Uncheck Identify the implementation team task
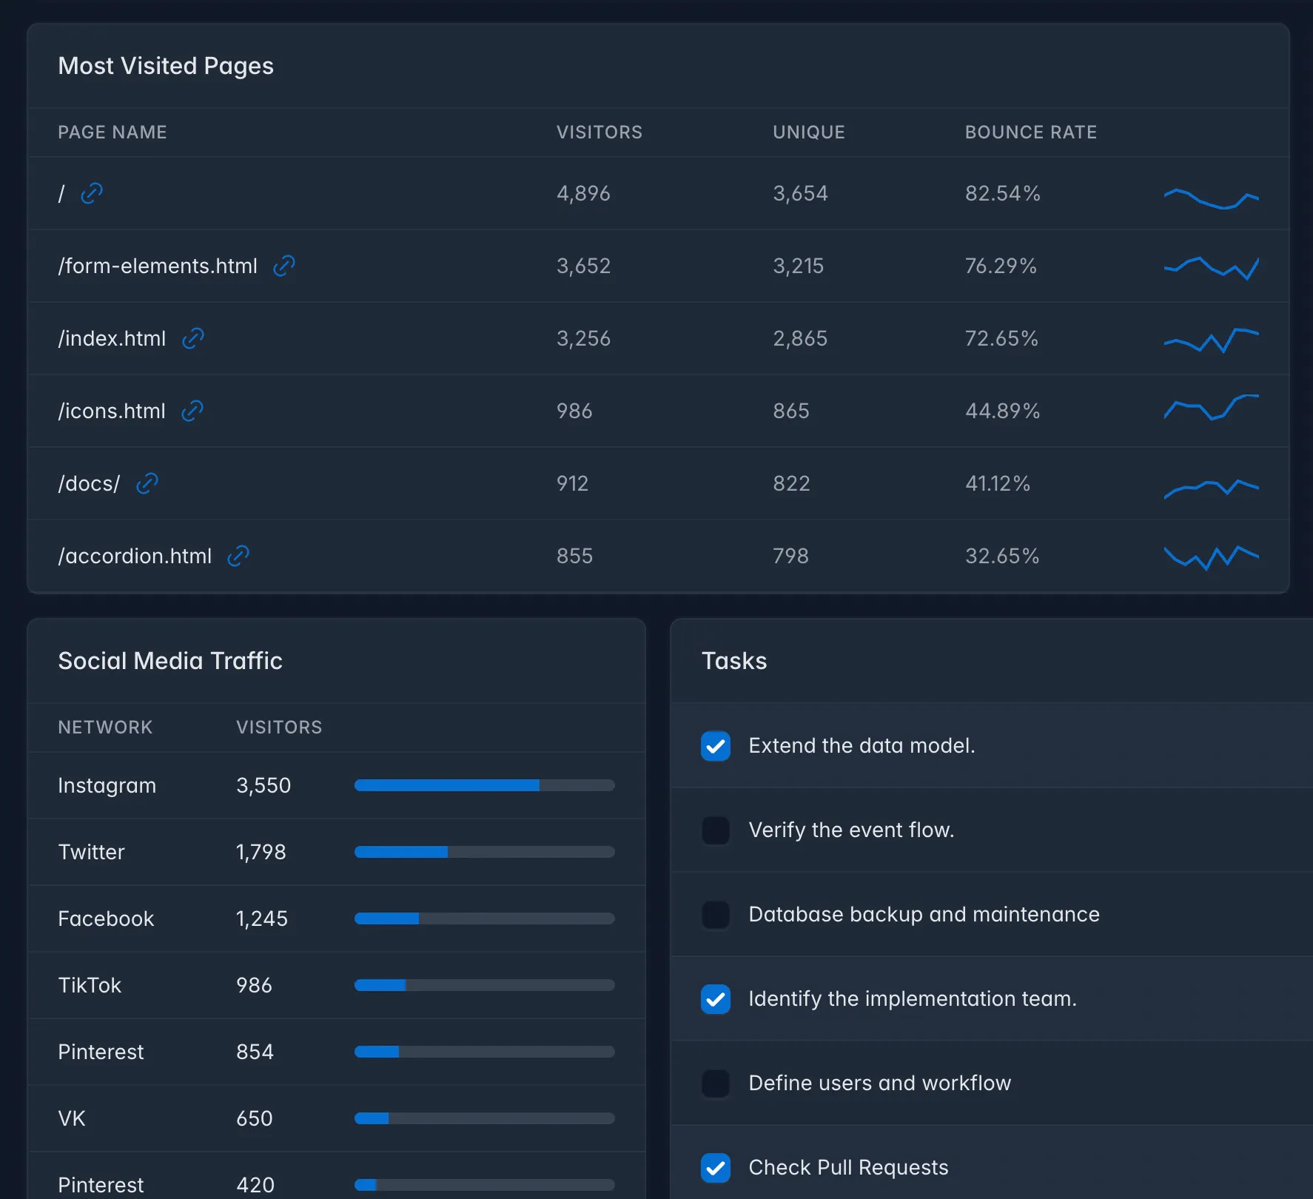 pyautogui.click(x=716, y=999)
